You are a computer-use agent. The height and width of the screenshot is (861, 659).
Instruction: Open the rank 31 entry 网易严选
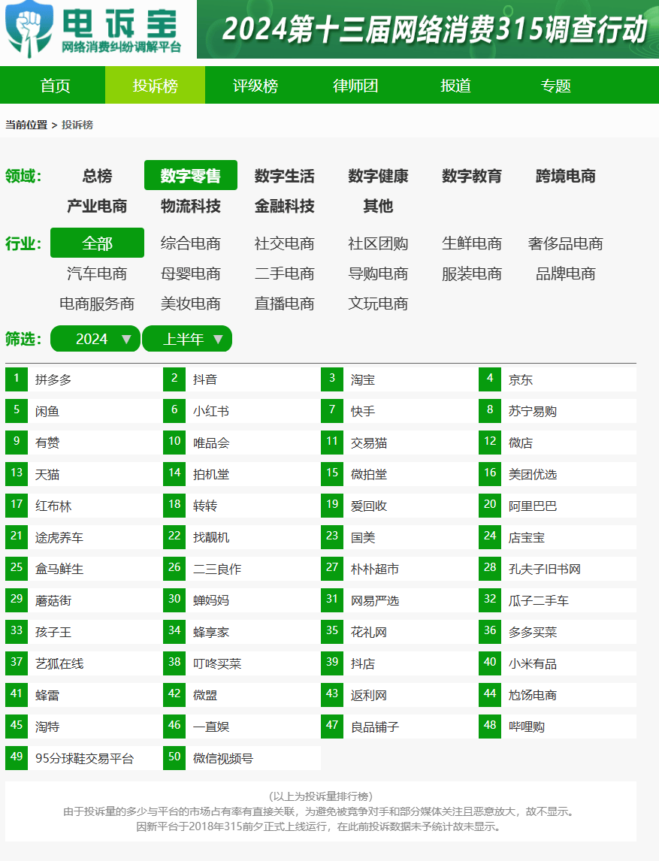[x=400, y=600]
